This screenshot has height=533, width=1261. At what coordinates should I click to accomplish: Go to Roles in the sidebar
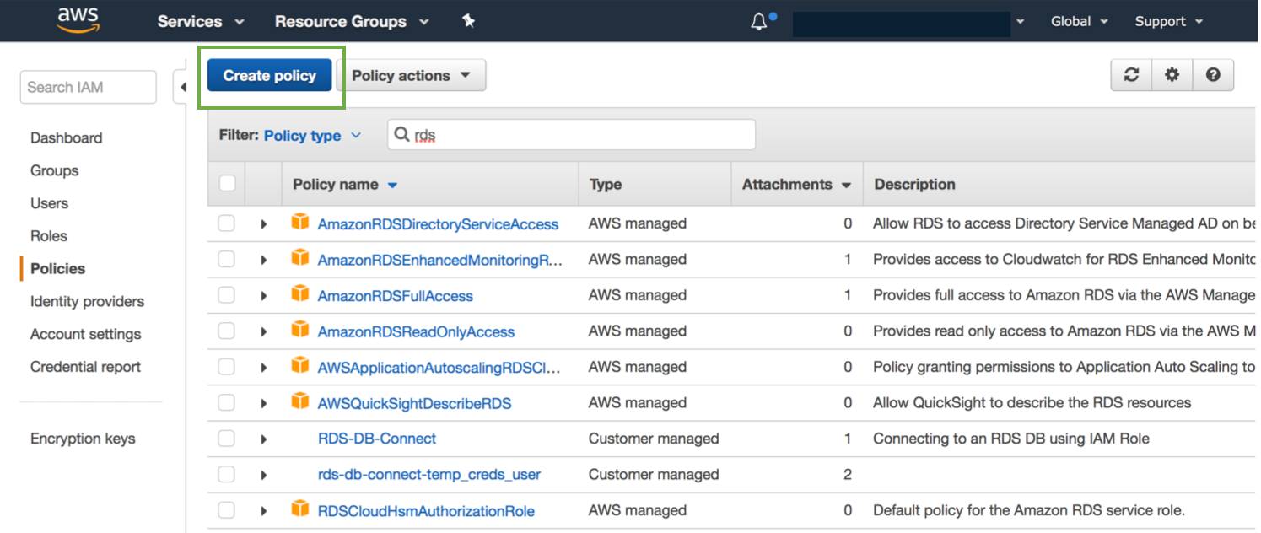tap(49, 236)
